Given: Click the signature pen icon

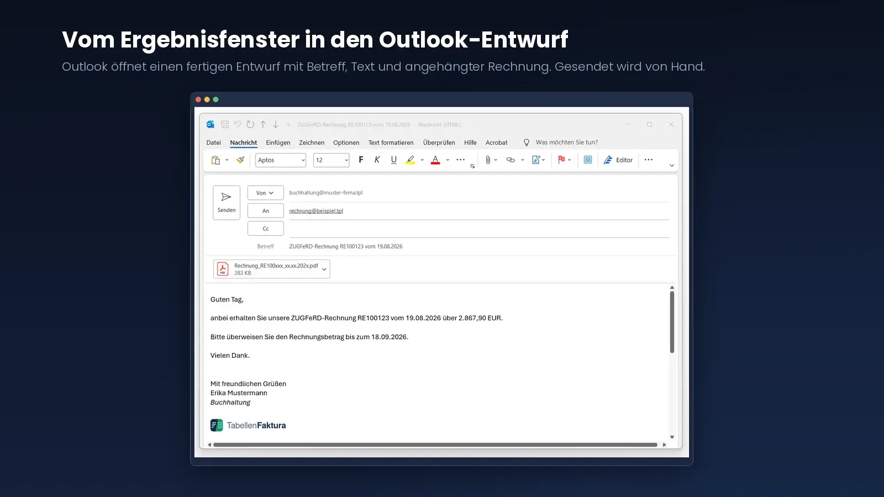Looking at the screenshot, I should [536, 160].
